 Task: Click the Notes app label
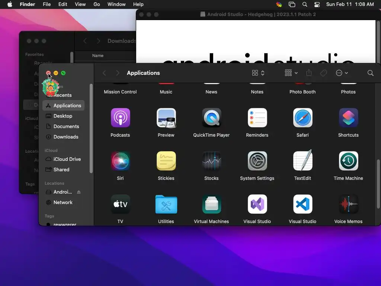coord(257,92)
